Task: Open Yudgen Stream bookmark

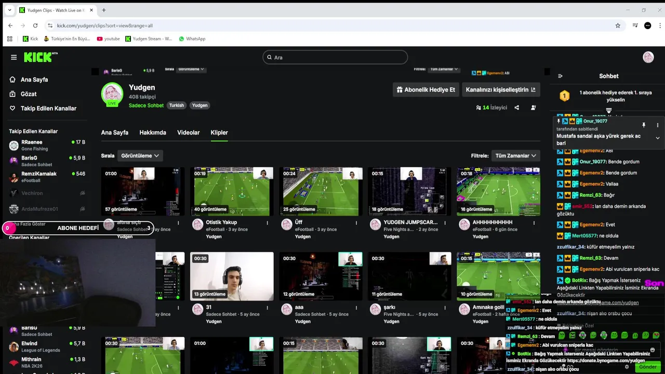Action: pos(148,38)
